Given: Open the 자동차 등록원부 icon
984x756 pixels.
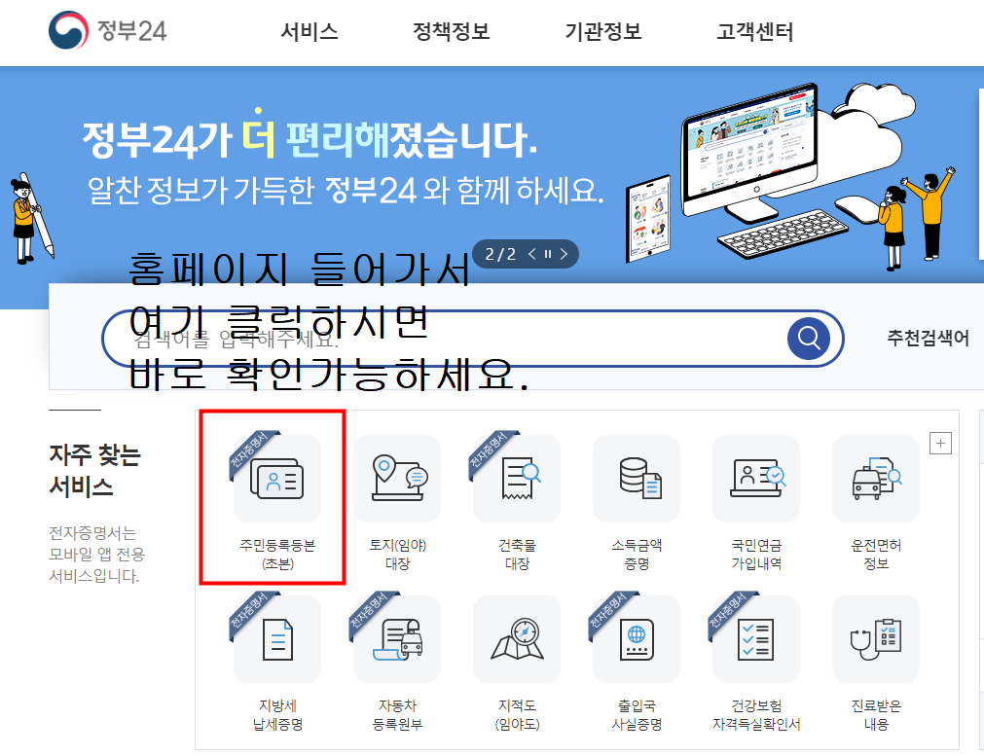Looking at the screenshot, I should pyautogui.click(x=397, y=639).
